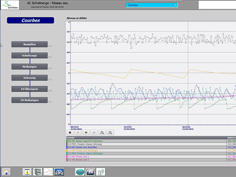Open the alarm warning icon
Viewport: 236px width, 177px height.
coord(27,172)
